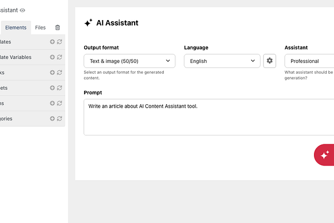
Task: Click the plus icon in the Categories row
Action: tap(52, 118)
